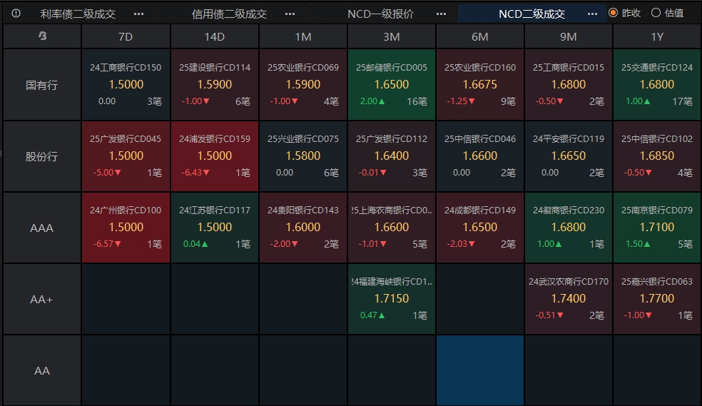
Task: Open the 25广发银行CD112 cell
Action: 391,156
